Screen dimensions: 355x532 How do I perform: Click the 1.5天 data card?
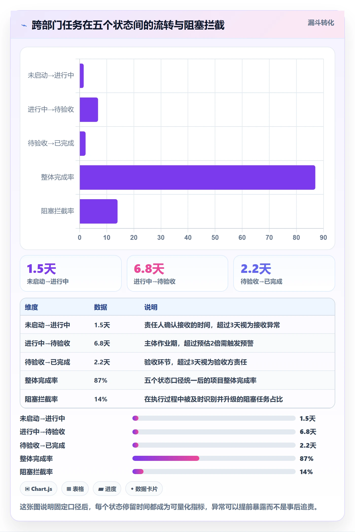coord(71,273)
